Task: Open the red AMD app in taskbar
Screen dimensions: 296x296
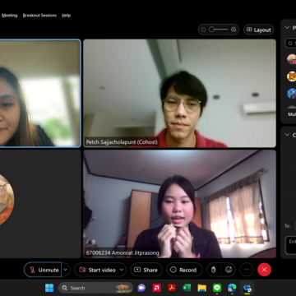Action: (156, 288)
